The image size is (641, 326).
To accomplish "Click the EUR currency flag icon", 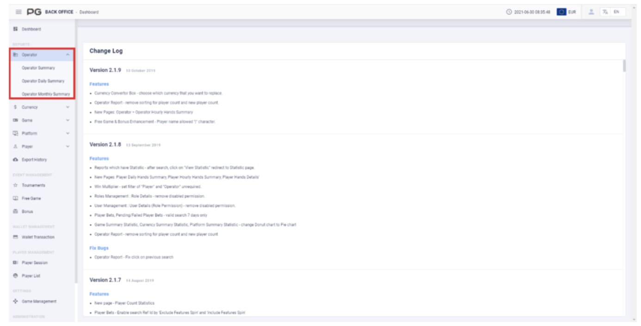I will click(x=561, y=12).
